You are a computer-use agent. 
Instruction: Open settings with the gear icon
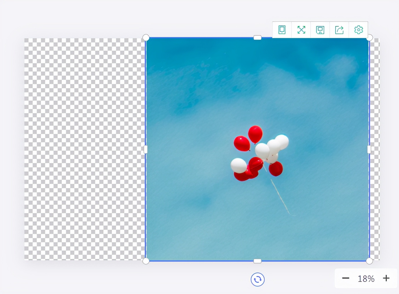(358, 30)
